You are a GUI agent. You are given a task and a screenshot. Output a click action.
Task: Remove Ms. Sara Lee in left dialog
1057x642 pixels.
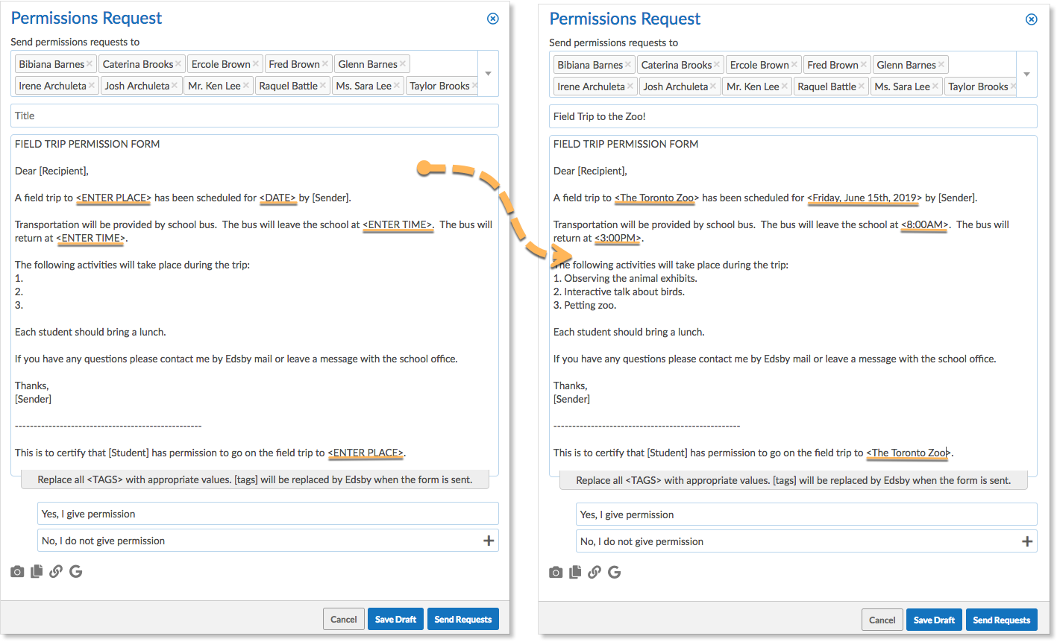tap(397, 86)
